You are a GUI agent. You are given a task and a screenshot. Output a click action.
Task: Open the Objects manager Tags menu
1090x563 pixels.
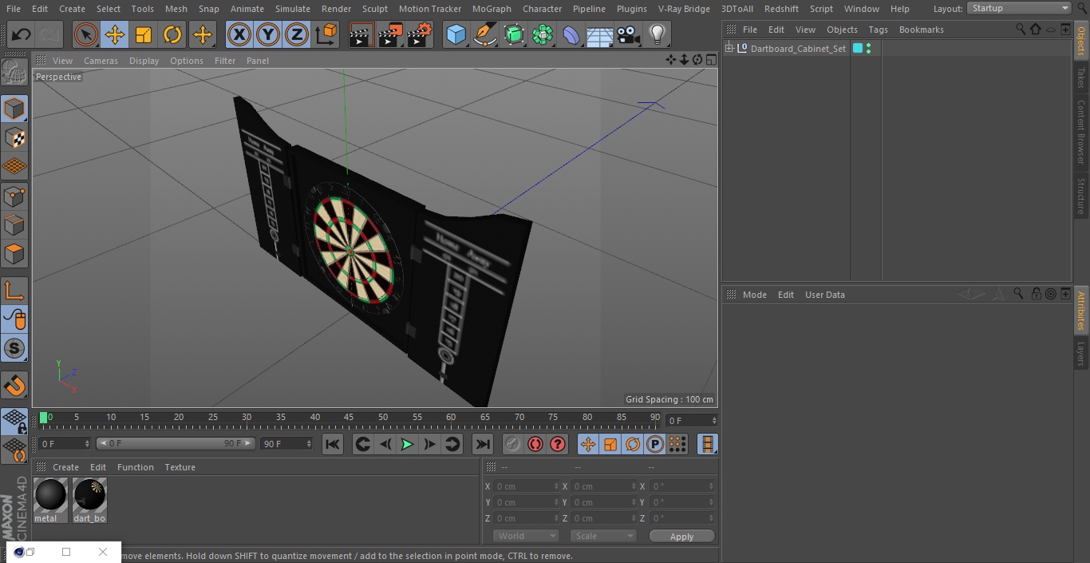point(878,30)
